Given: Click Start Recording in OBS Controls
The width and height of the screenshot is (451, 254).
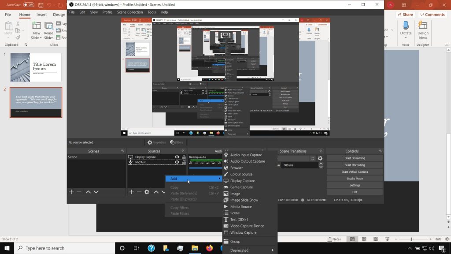Looking at the screenshot, I should pos(355,165).
